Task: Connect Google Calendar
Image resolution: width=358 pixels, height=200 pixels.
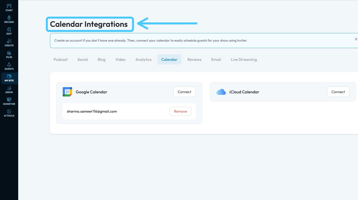Action: [184, 92]
